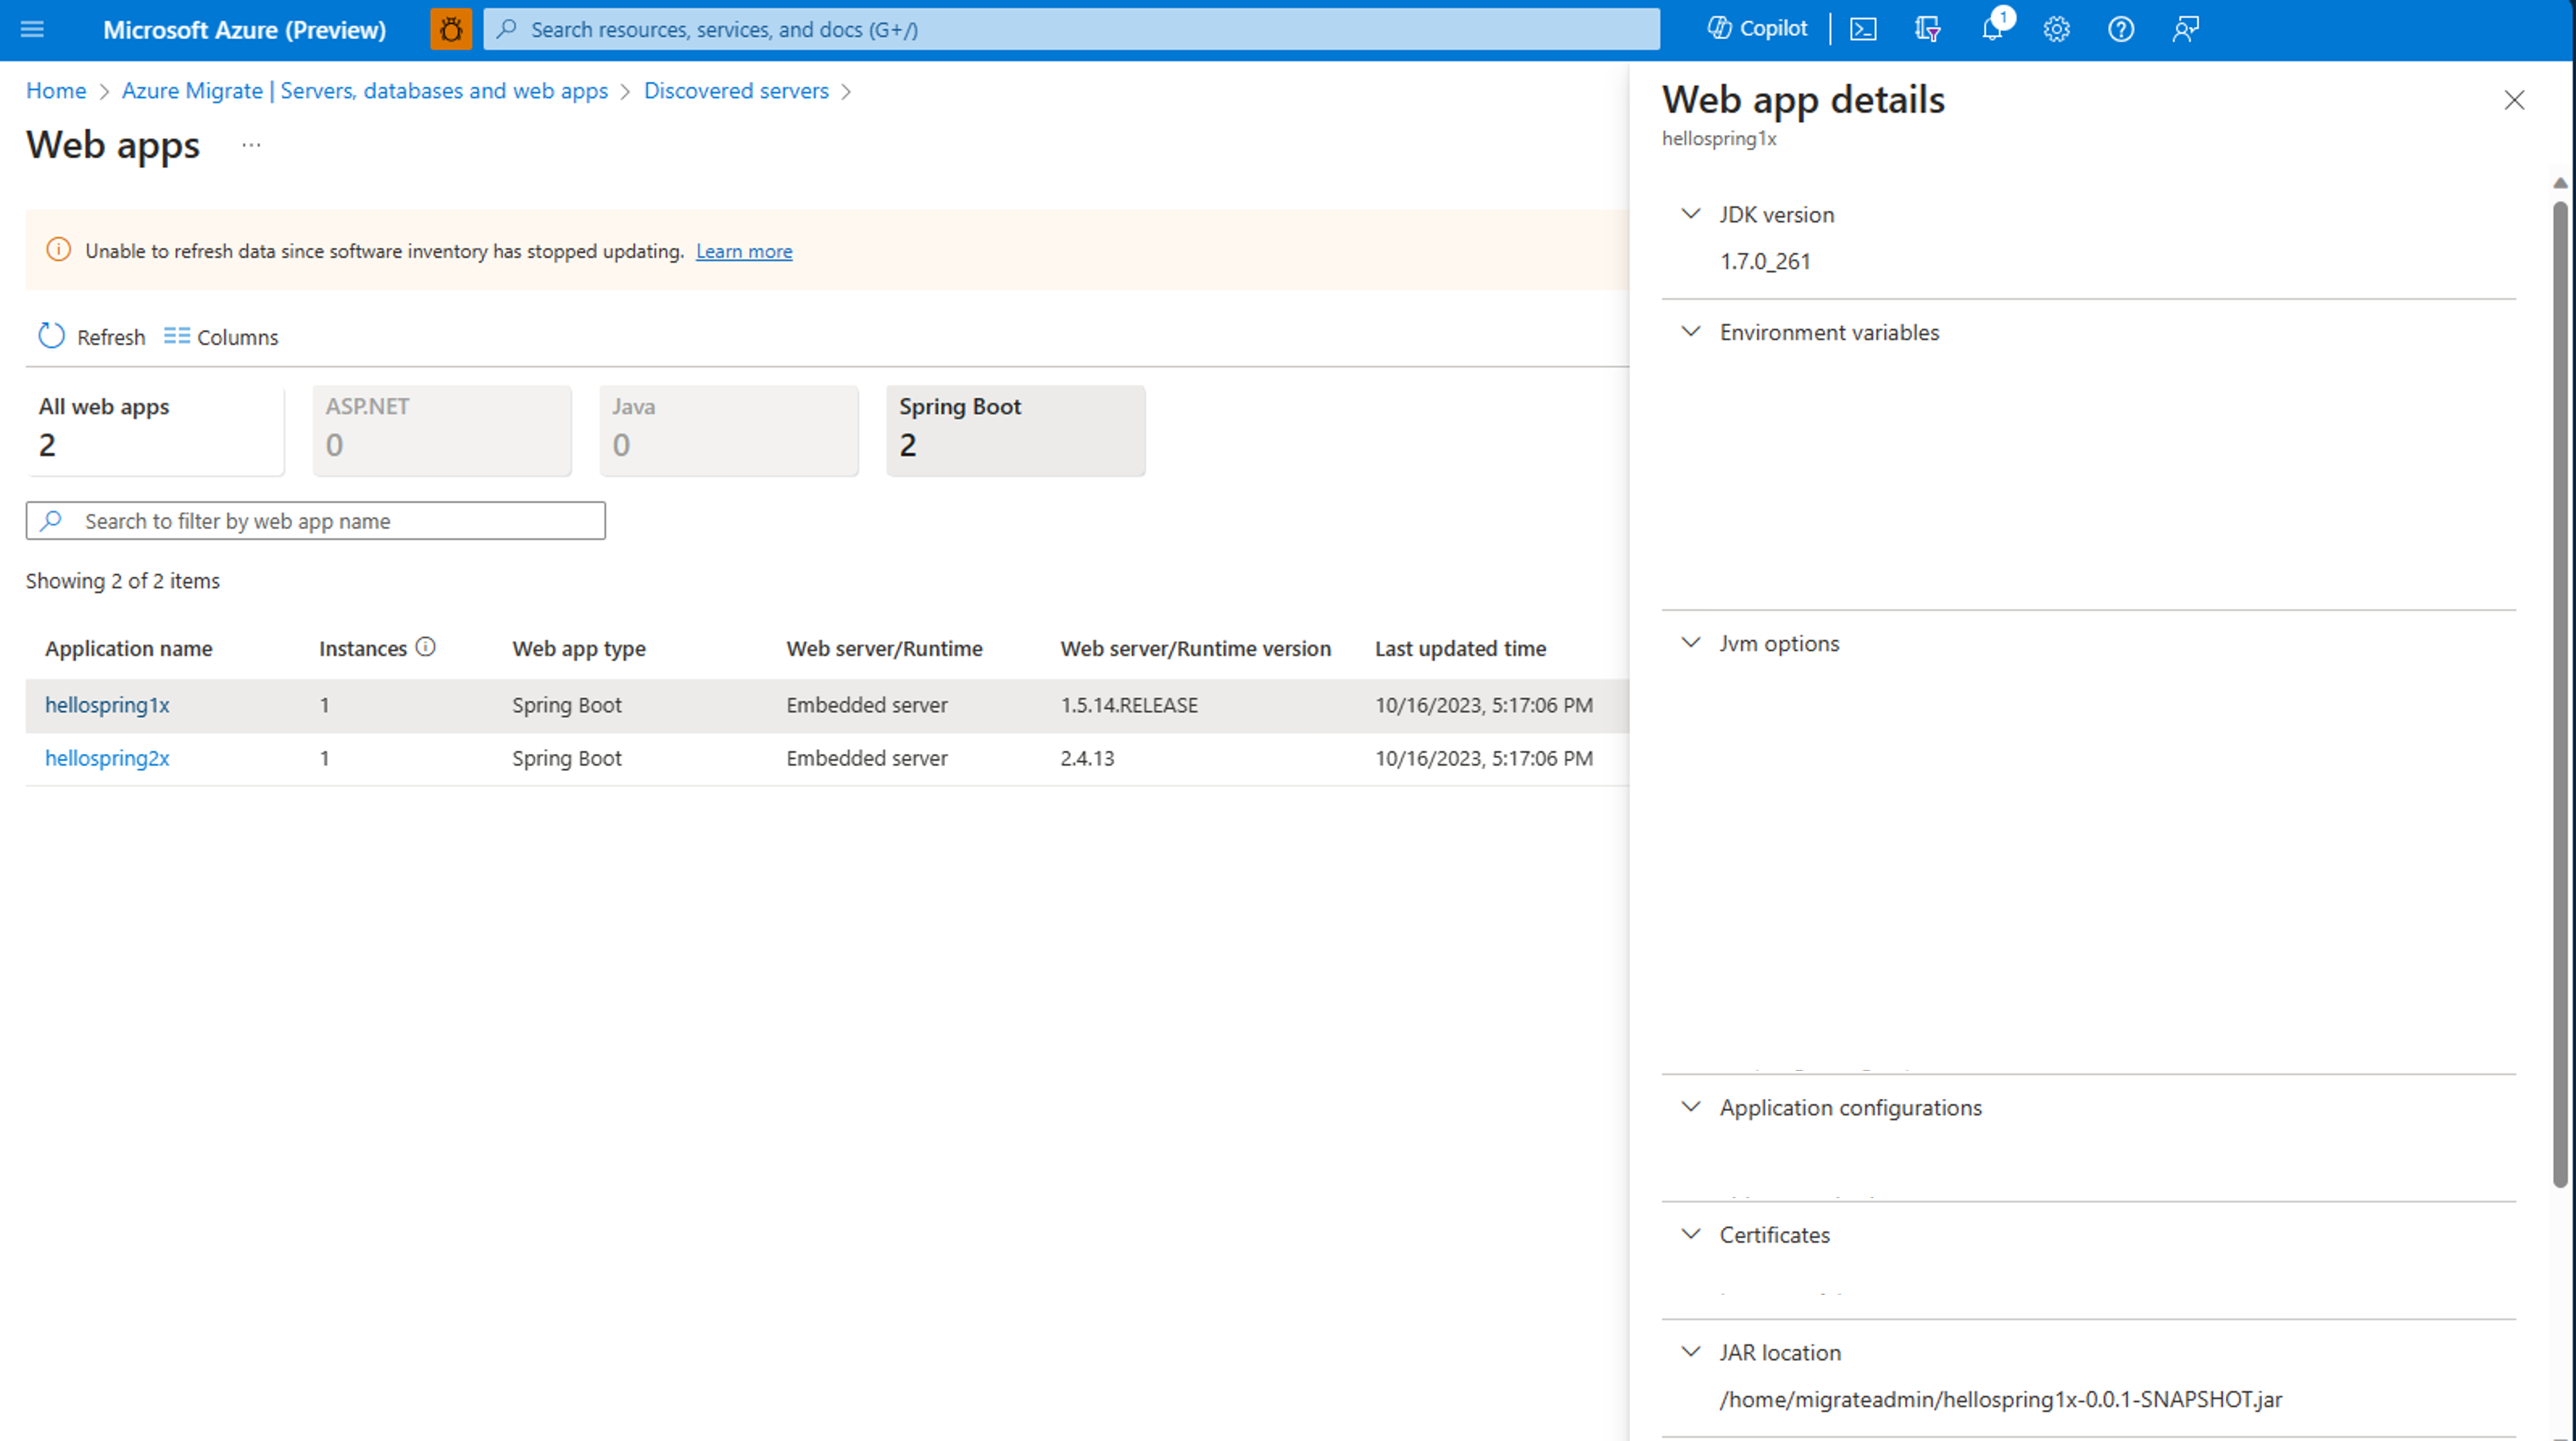Click the web app name filter box
This screenshot has height=1441, width=2576.
point(316,521)
